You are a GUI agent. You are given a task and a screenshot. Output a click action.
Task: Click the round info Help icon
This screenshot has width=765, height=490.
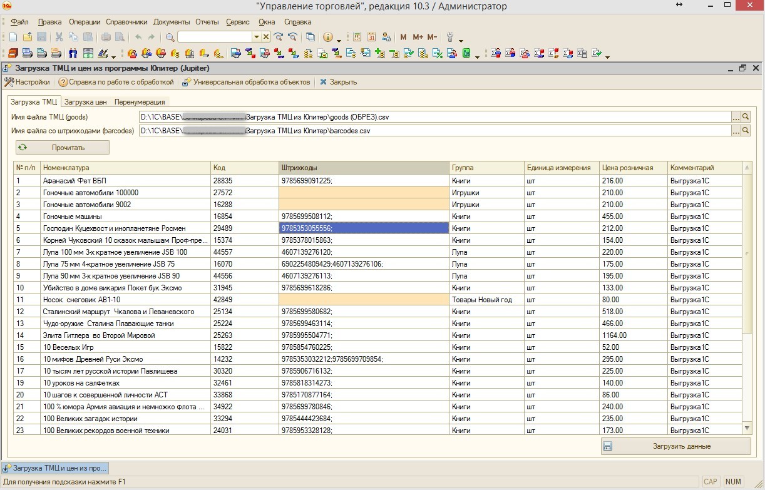point(327,38)
